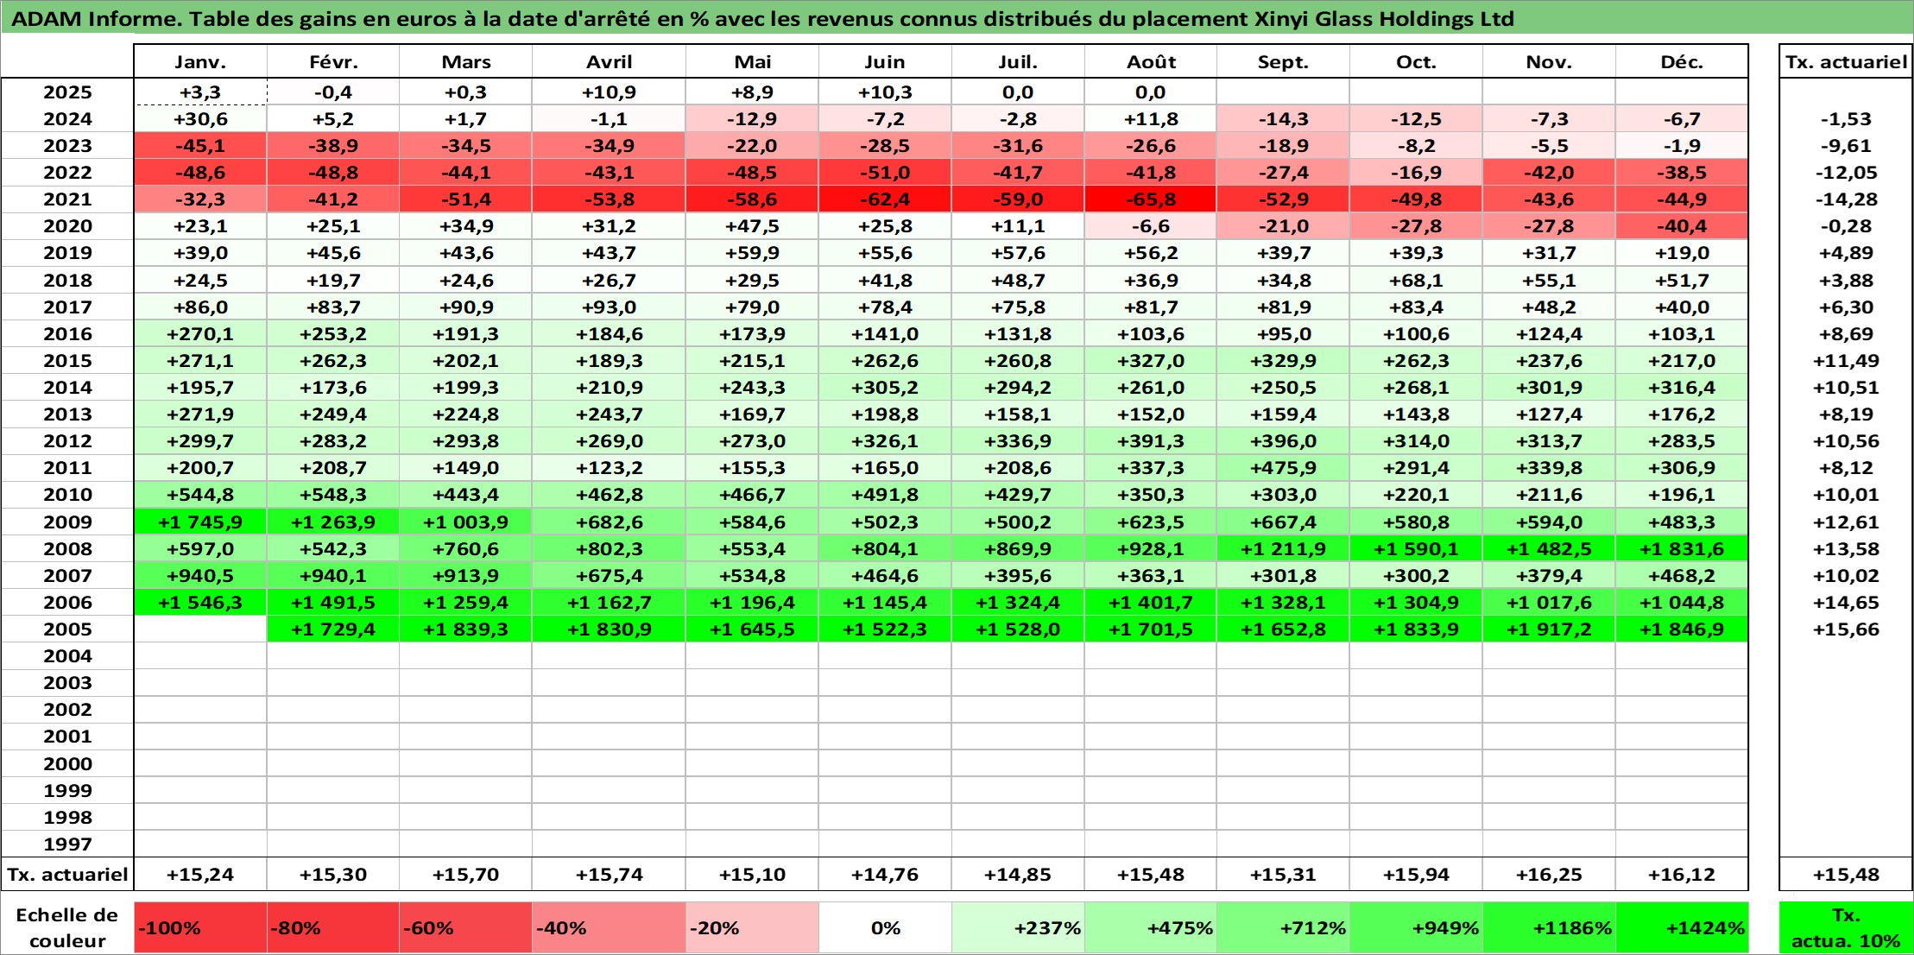Click the overall actuarial rate +15,48 in last column

pos(1846,875)
